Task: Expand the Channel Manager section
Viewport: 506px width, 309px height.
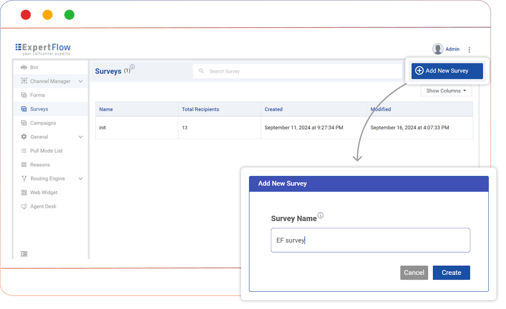Action: tap(81, 81)
